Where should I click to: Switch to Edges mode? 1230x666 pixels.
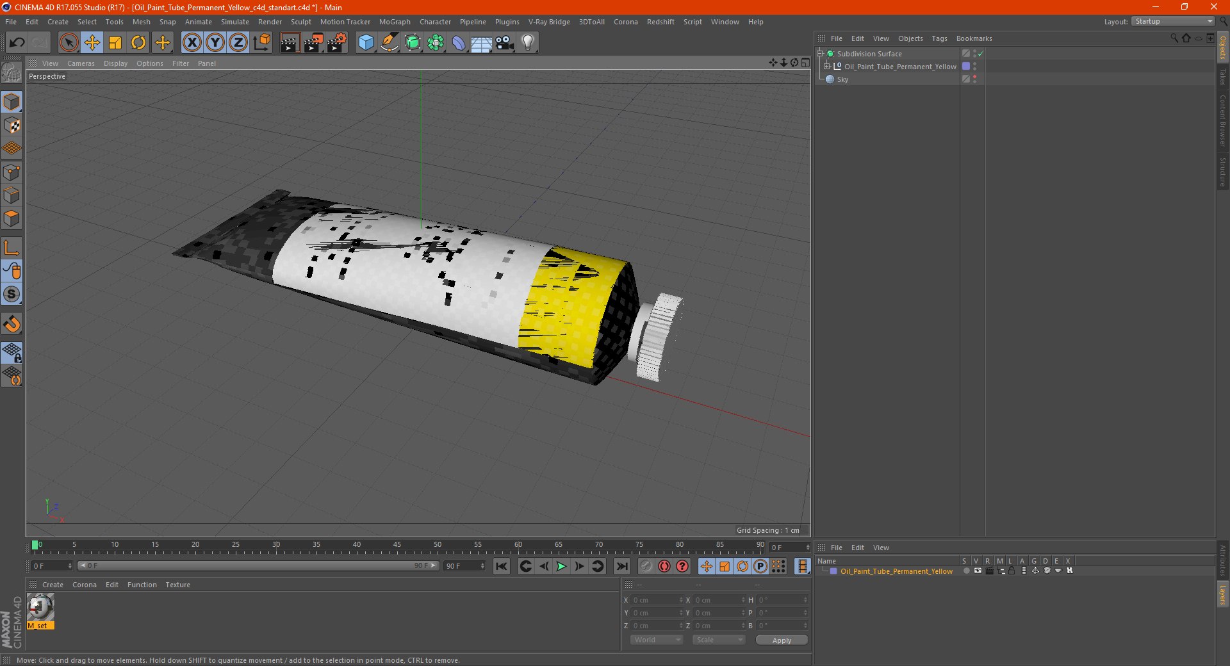12,195
